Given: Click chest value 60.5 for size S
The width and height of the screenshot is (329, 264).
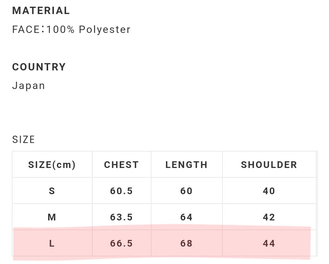Looking at the screenshot, I should click(121, 191).
